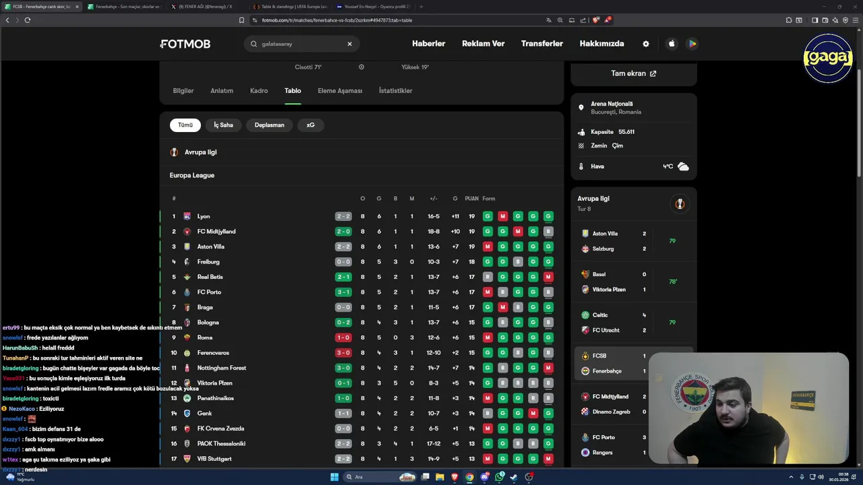Click the Brave shields lion icon
The image size is (863, 485).
(x=596, y=20)
